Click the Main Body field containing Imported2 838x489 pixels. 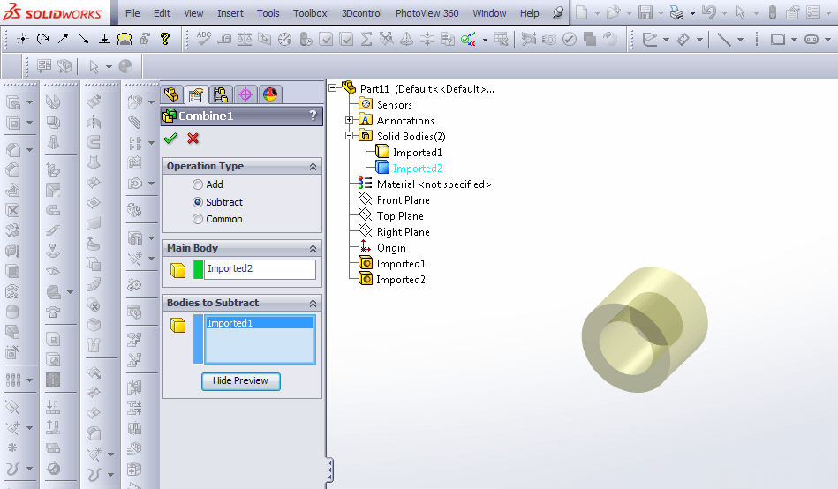[x=260, y=269]
